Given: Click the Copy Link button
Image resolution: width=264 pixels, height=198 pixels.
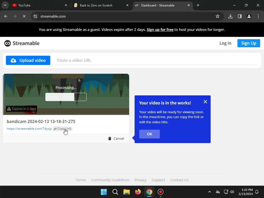Looking at the screenshot, I should [x=62, y=129].
